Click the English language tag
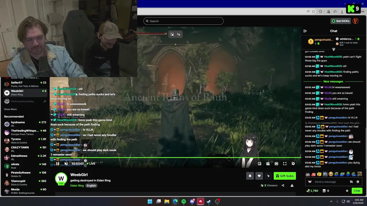367x206 pixels. tap(91, 185)
